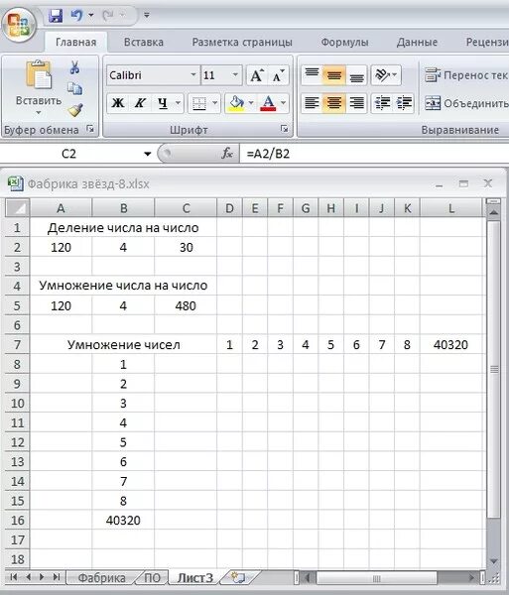Viewport: 509px width, 595px height.
Task: Apply cell borders with the borders icon
Action: click(x=198, y=103)
